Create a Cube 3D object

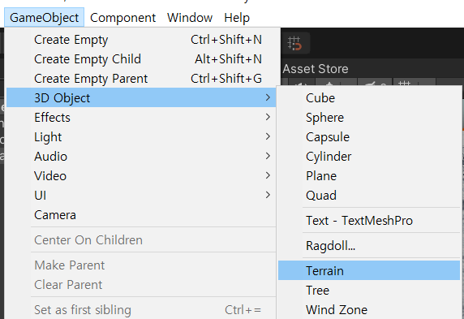click(369, 98)
